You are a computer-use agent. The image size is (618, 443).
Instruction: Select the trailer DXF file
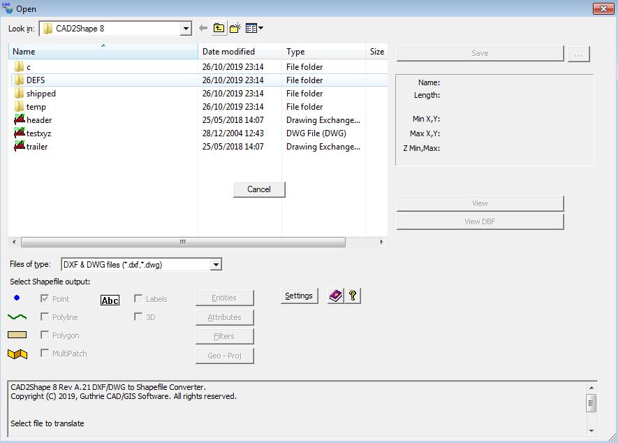click(x=37, y=147)
